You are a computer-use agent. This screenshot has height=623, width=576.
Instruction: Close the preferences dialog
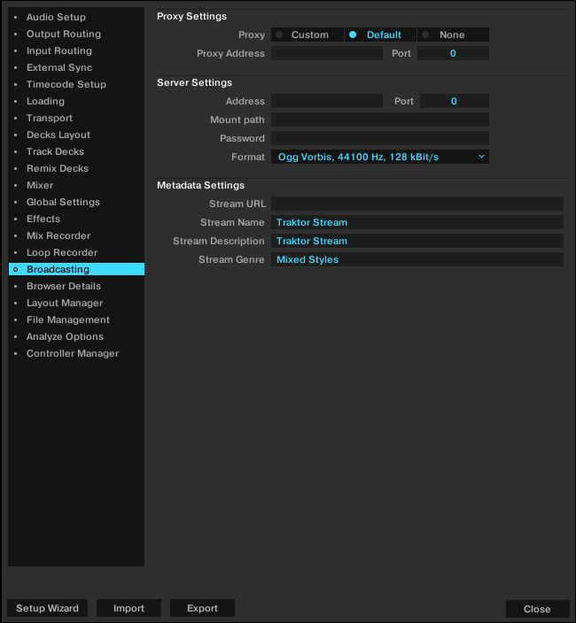537,609
